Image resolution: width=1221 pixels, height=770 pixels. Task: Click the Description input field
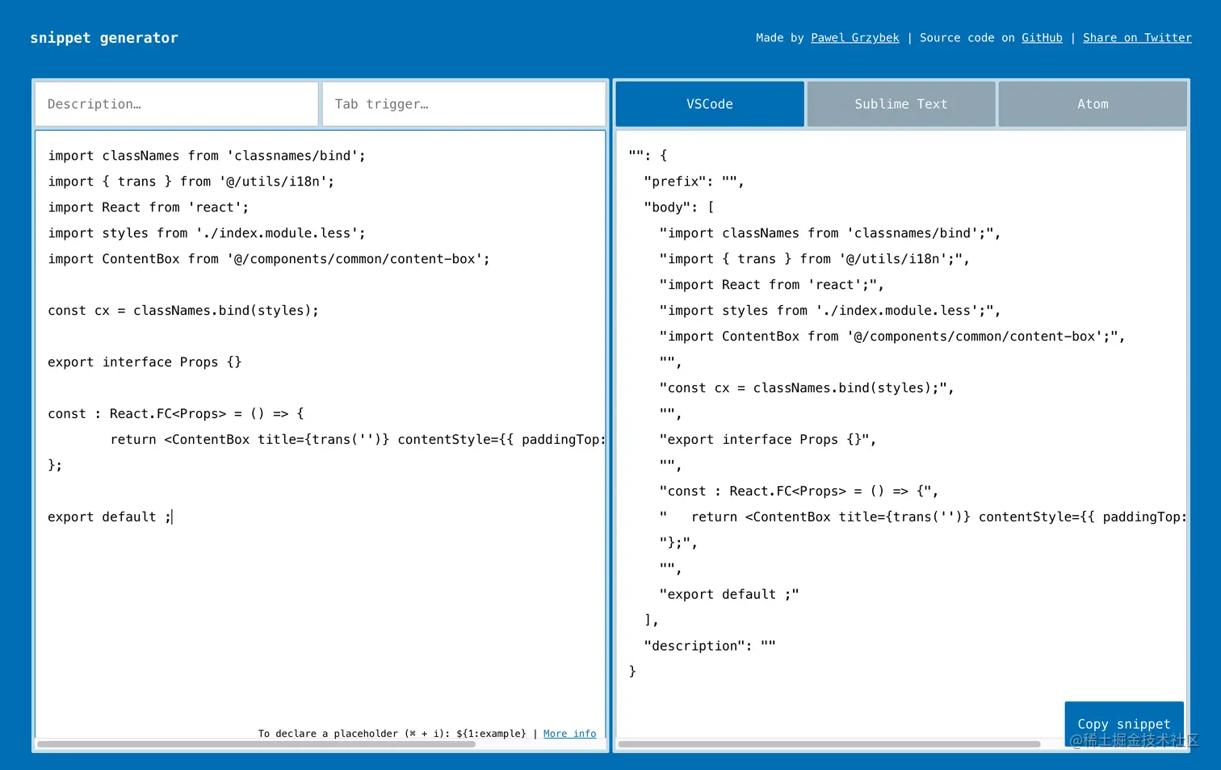coord(176,104)
